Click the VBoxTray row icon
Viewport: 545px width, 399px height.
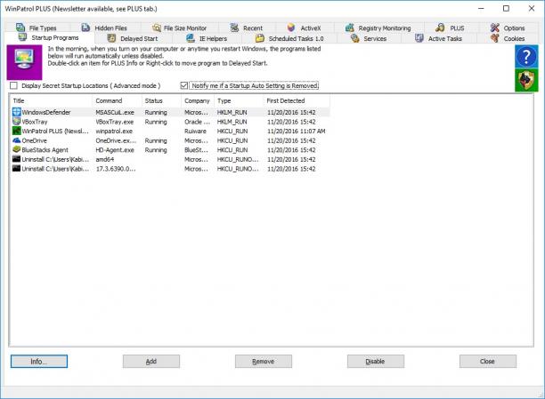tap(16, 122)
